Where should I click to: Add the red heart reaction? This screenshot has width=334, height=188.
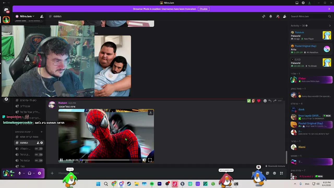tap(259, 101)
